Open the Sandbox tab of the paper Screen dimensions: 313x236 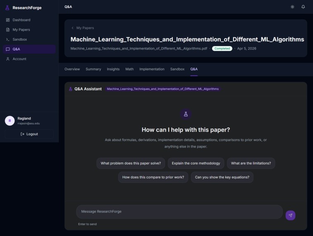pos(177,69)
